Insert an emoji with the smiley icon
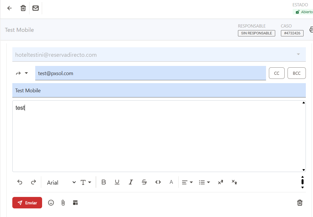This screenshot has width=313, height=217. click(51, 203)
